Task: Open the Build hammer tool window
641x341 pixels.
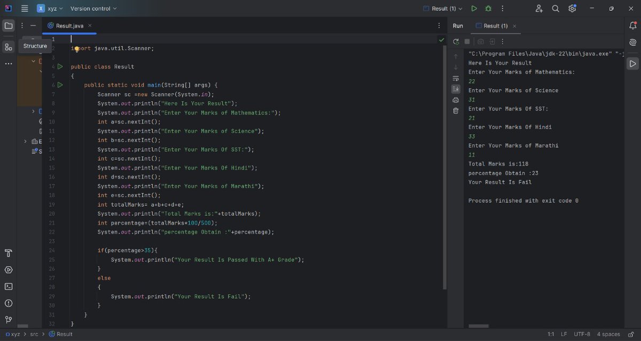Action: point(9,253)
